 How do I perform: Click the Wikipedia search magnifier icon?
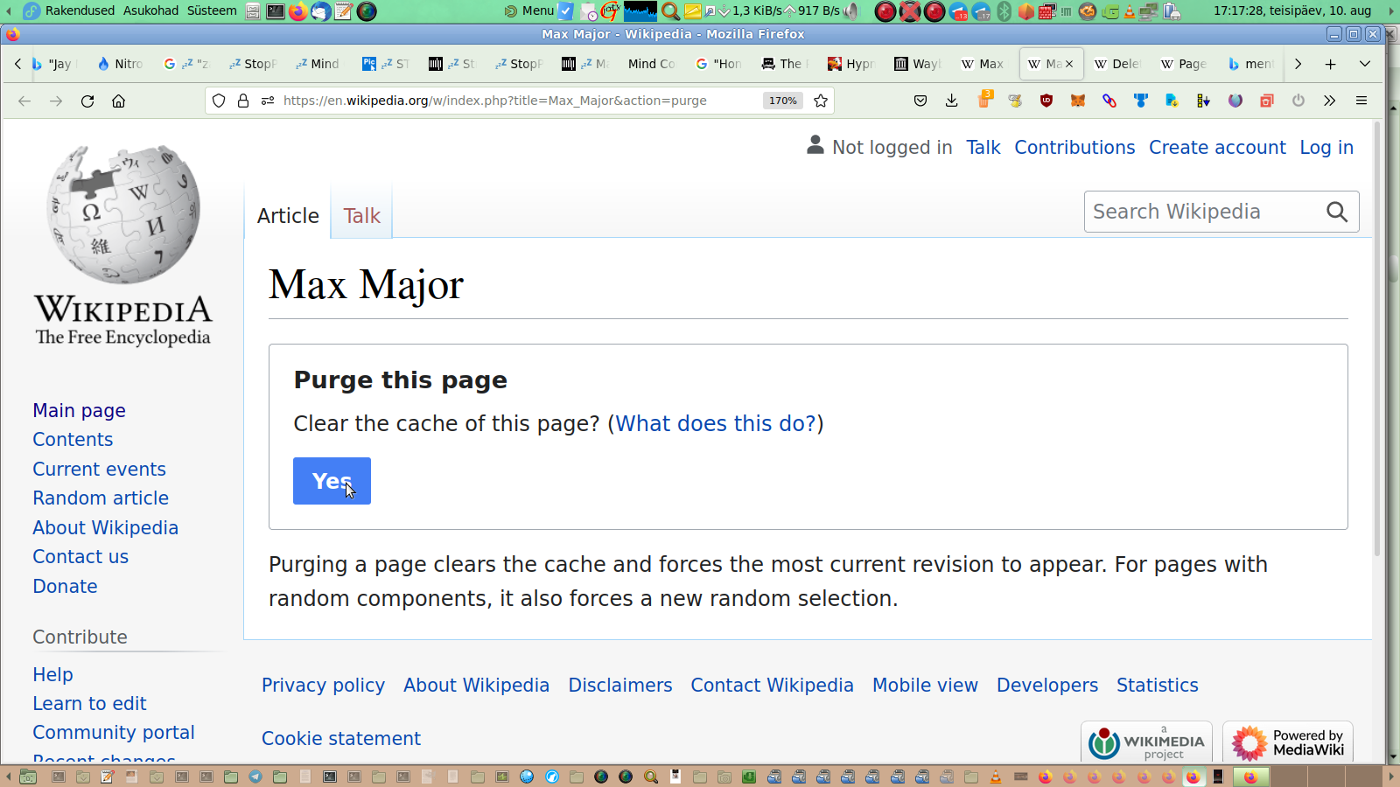point(1336,212)
